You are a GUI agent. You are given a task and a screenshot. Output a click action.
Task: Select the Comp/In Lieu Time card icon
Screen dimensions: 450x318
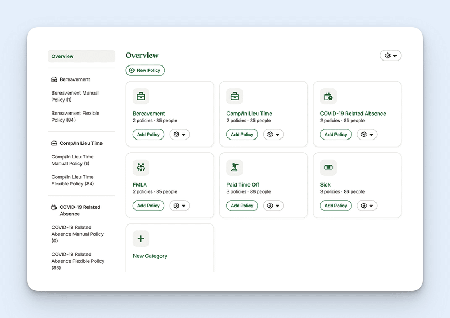(x=234, y=96)
